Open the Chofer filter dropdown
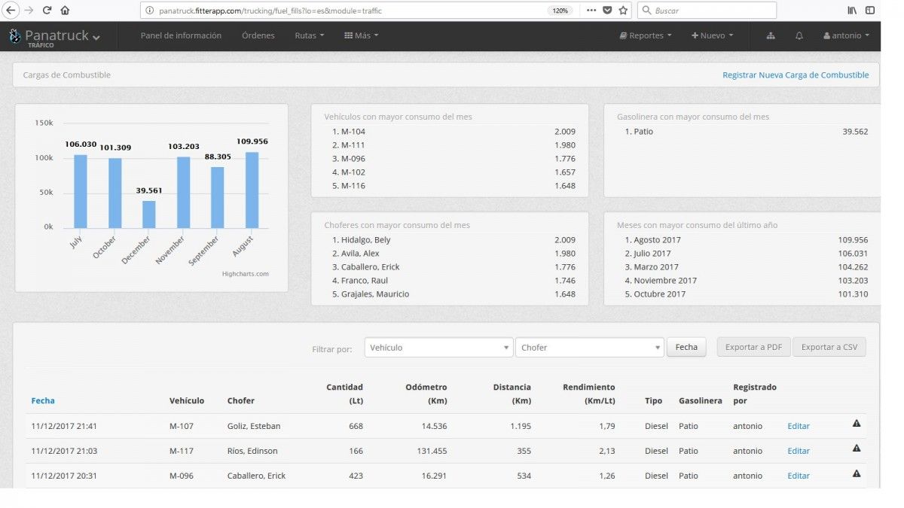 (590, 348)
